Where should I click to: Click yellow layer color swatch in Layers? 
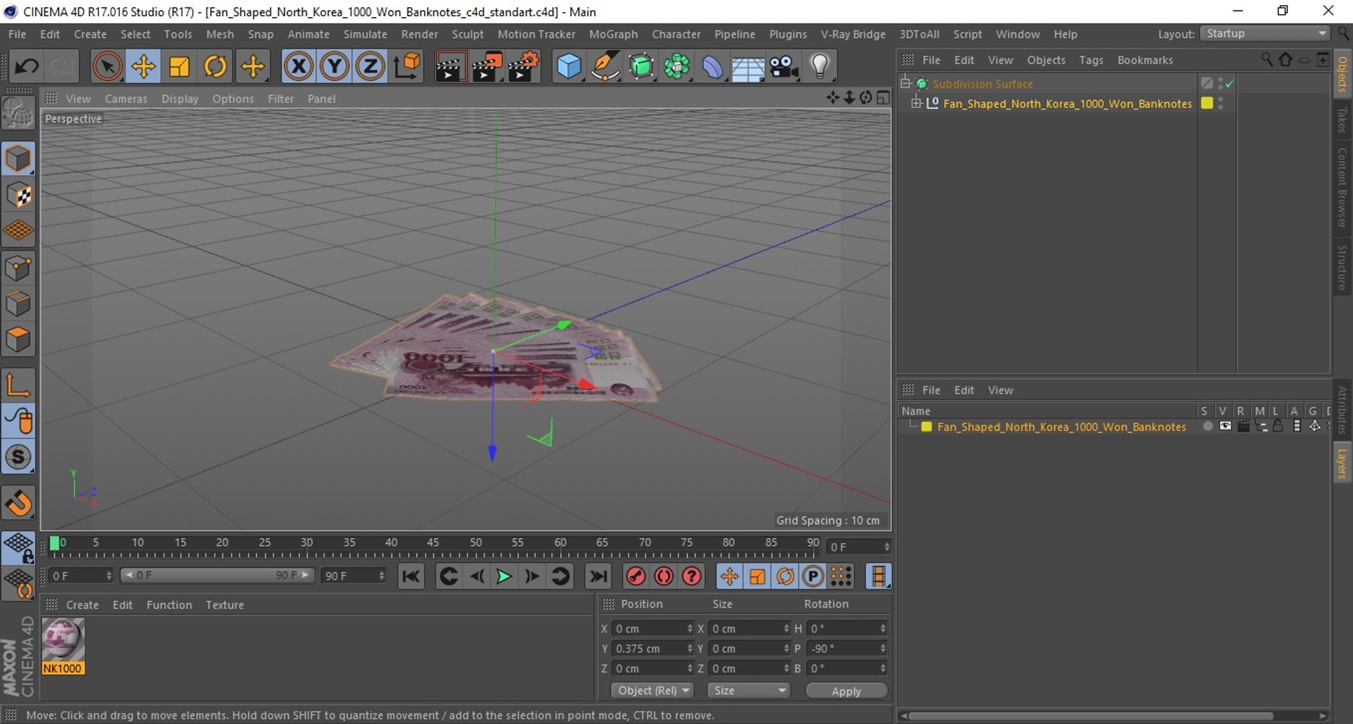click(x=927, y=427)
